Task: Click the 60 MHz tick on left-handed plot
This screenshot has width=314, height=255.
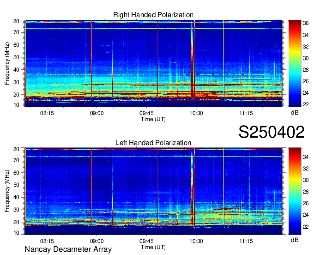Action: [16, 172]
